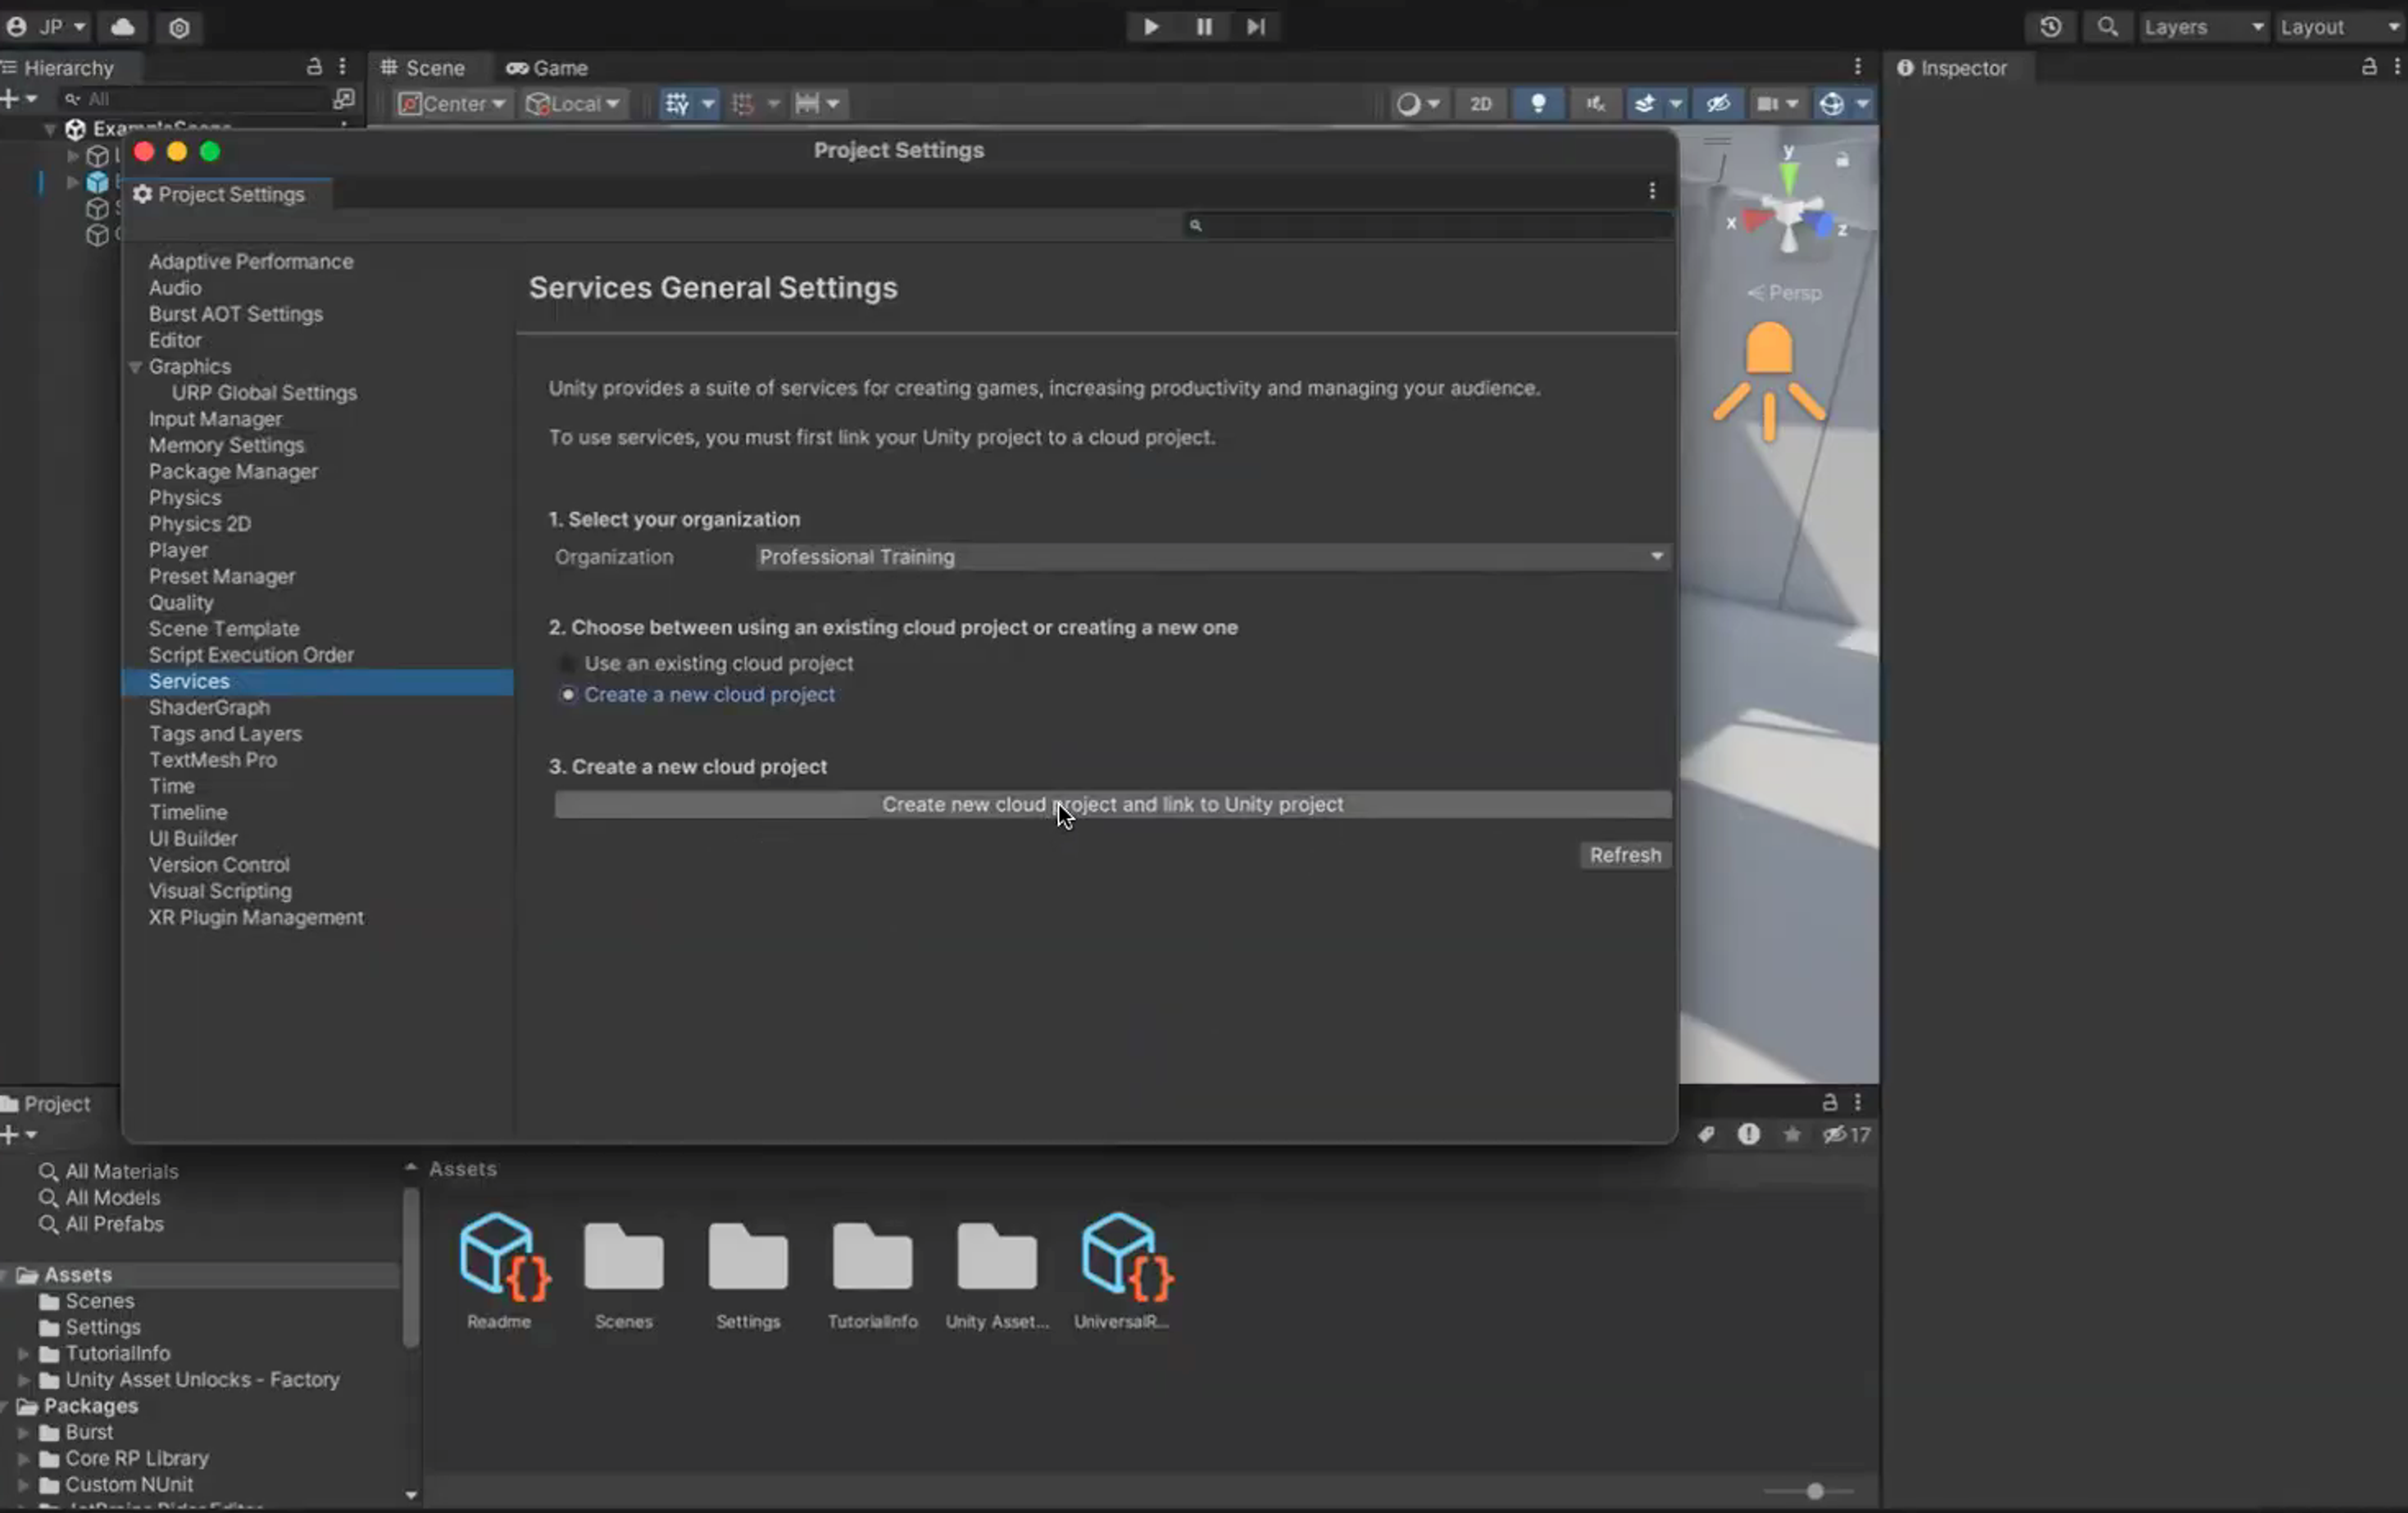Click the Step frame button
The image size is (2408, 1513).
[x=1256, y=27]
